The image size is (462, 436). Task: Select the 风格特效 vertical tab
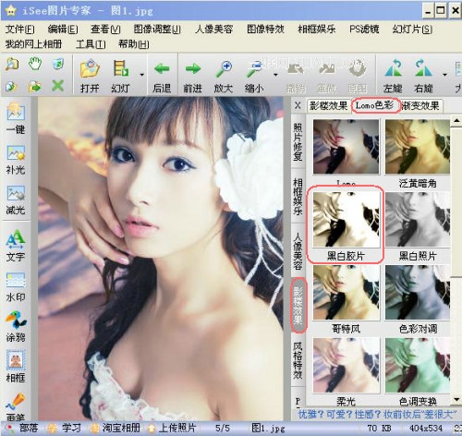point(298,360)
